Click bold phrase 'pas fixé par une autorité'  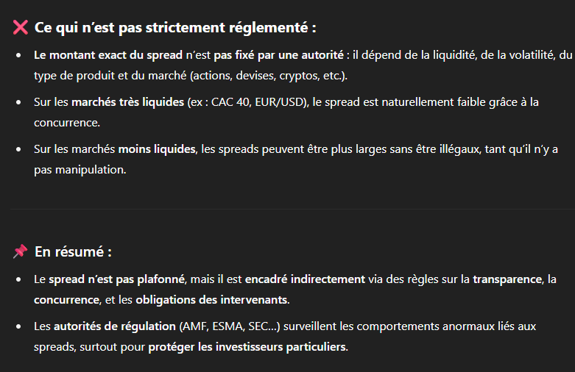coord(279,55)
